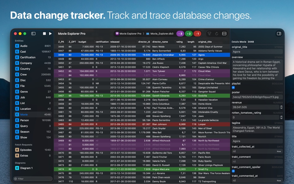Select the green Godzilla row
This screenshot has height=184, width=294.
[142, 96]
